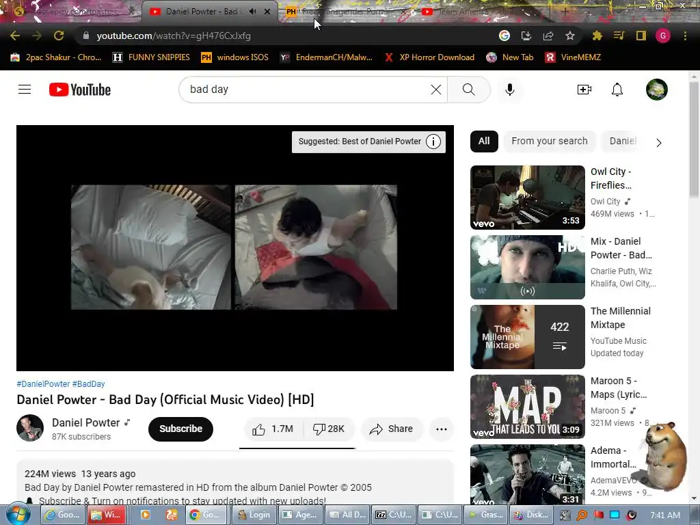Show the next filter chips with the right chevron
Viewport: 700px width, 525px height.
[659, 143]
